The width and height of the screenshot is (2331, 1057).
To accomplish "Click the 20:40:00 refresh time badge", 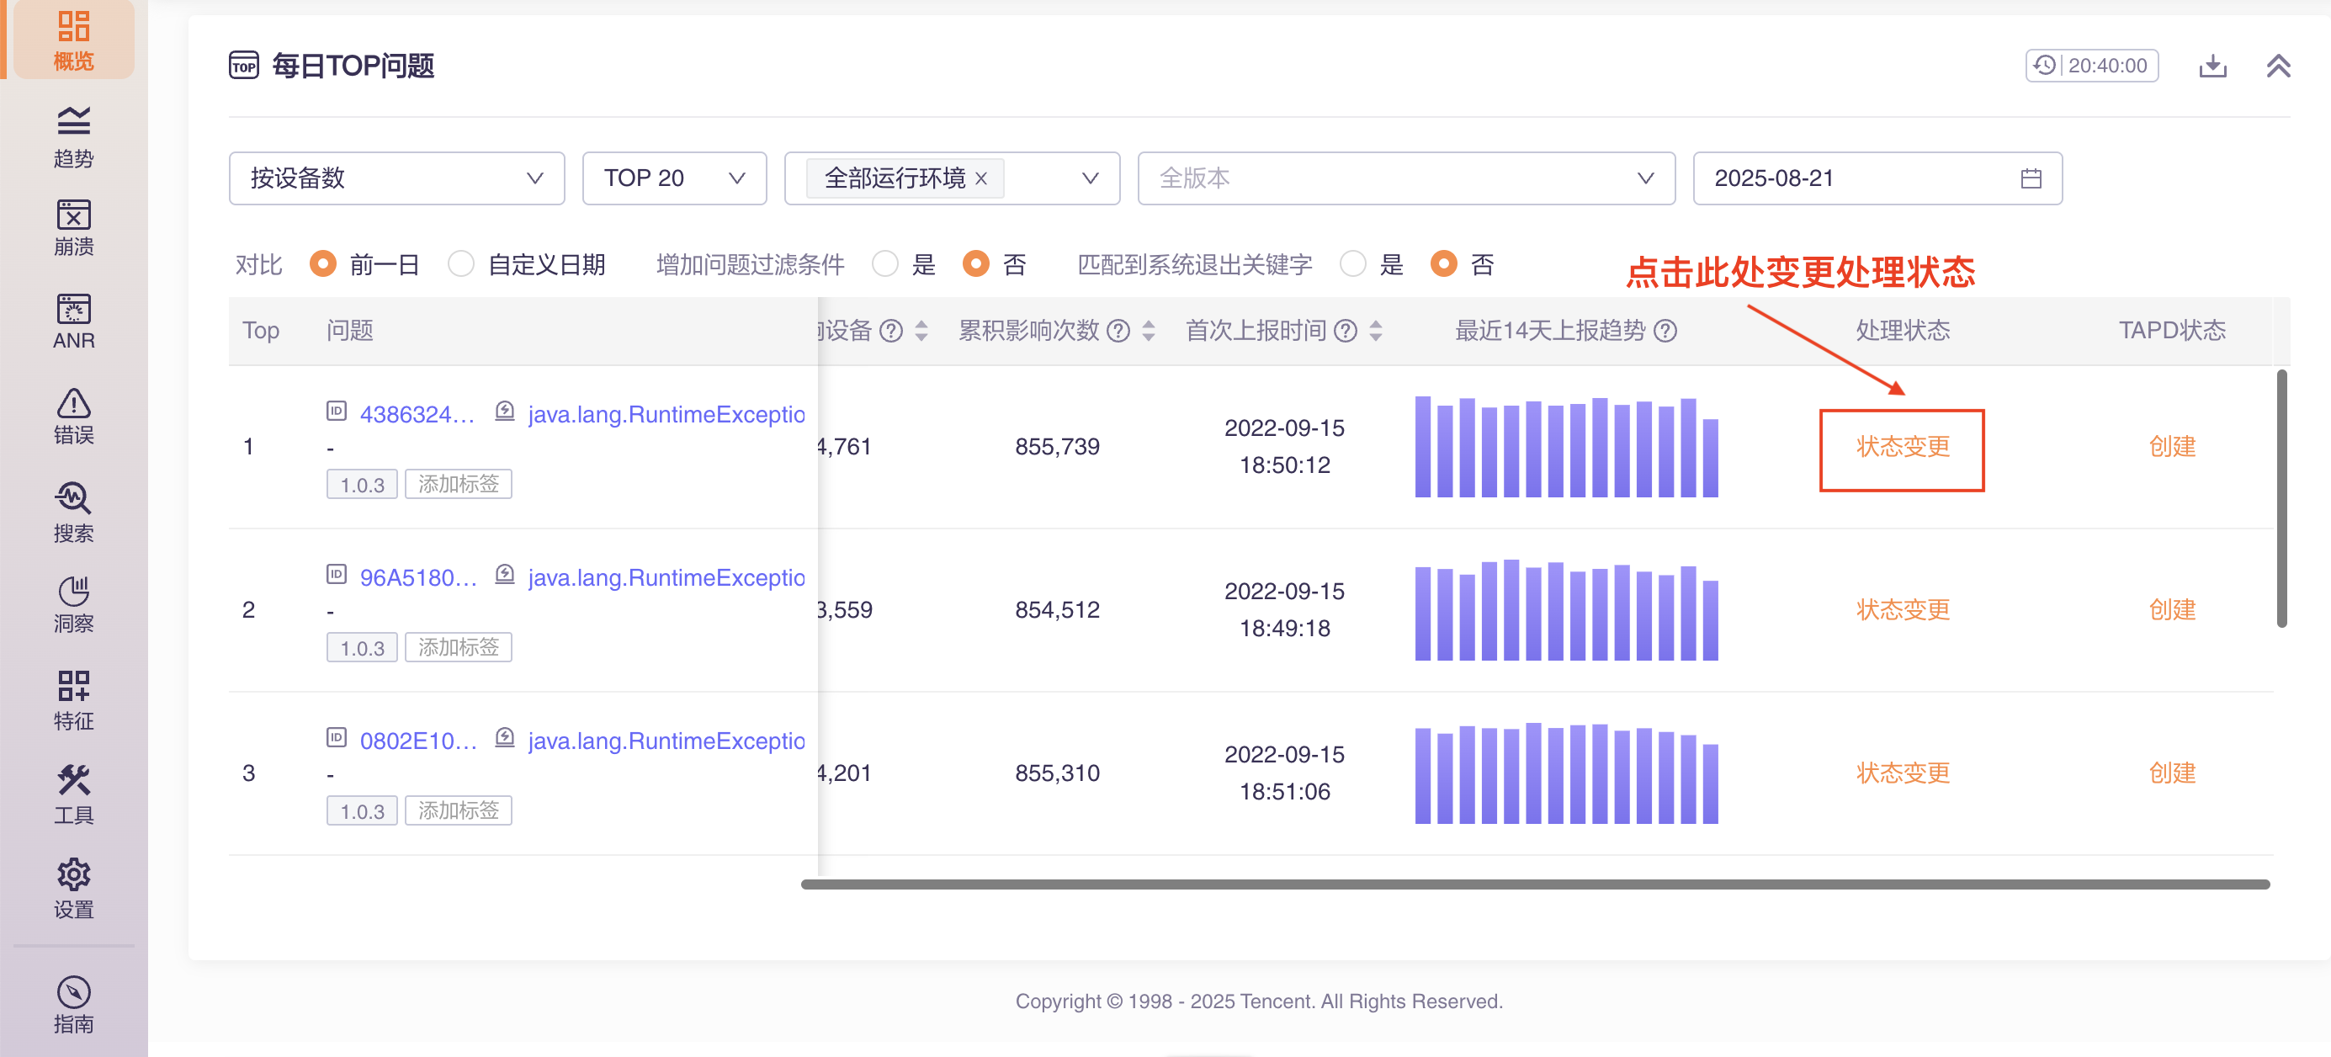I will coord(2091,66).
